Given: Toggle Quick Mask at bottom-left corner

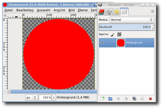Looking at the screenshot, I should 5,92.
